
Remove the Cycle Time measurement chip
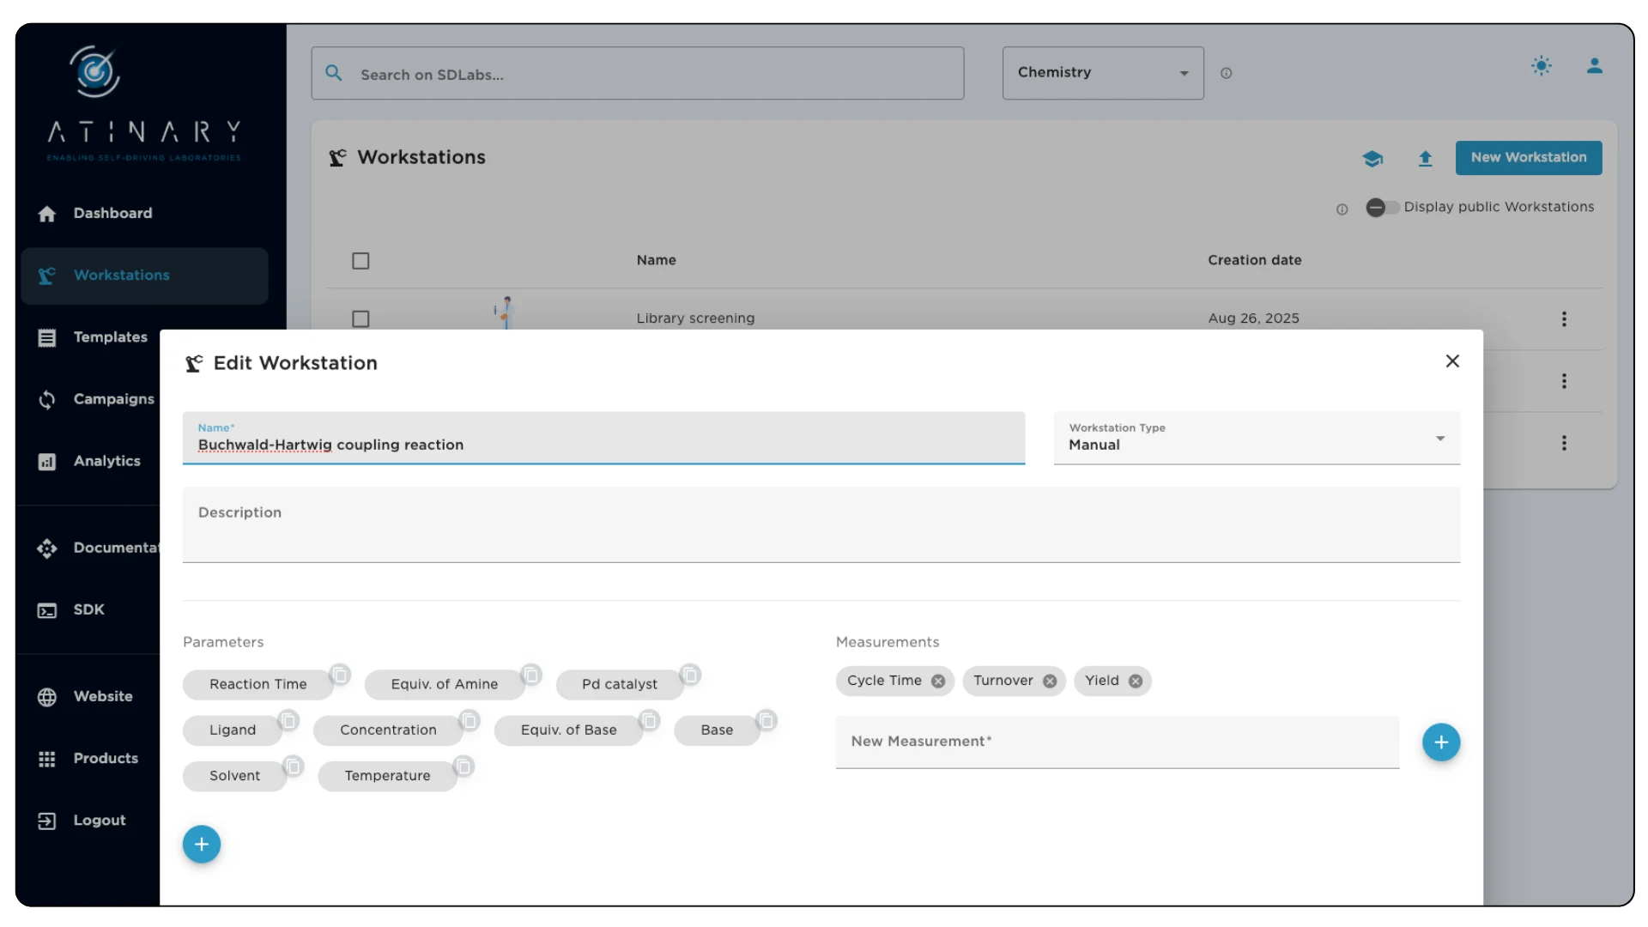coord(938,682)
